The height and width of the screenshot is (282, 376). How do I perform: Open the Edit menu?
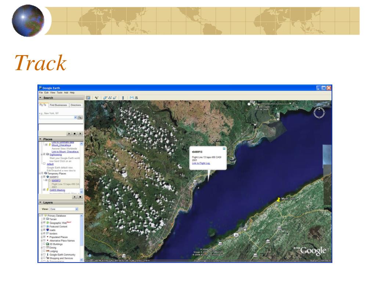tap(46, 93)
